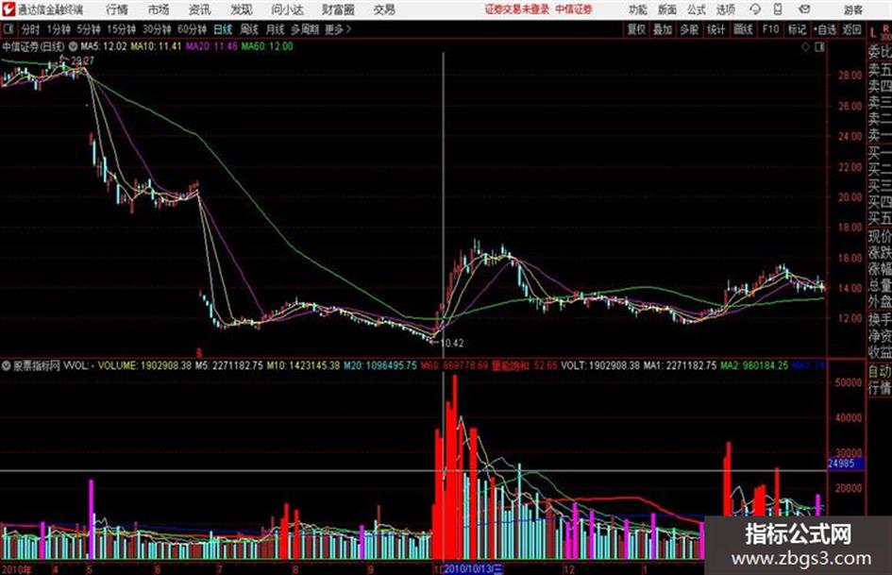
Task: Click the 标记 mark button
Action: (797, 29)
